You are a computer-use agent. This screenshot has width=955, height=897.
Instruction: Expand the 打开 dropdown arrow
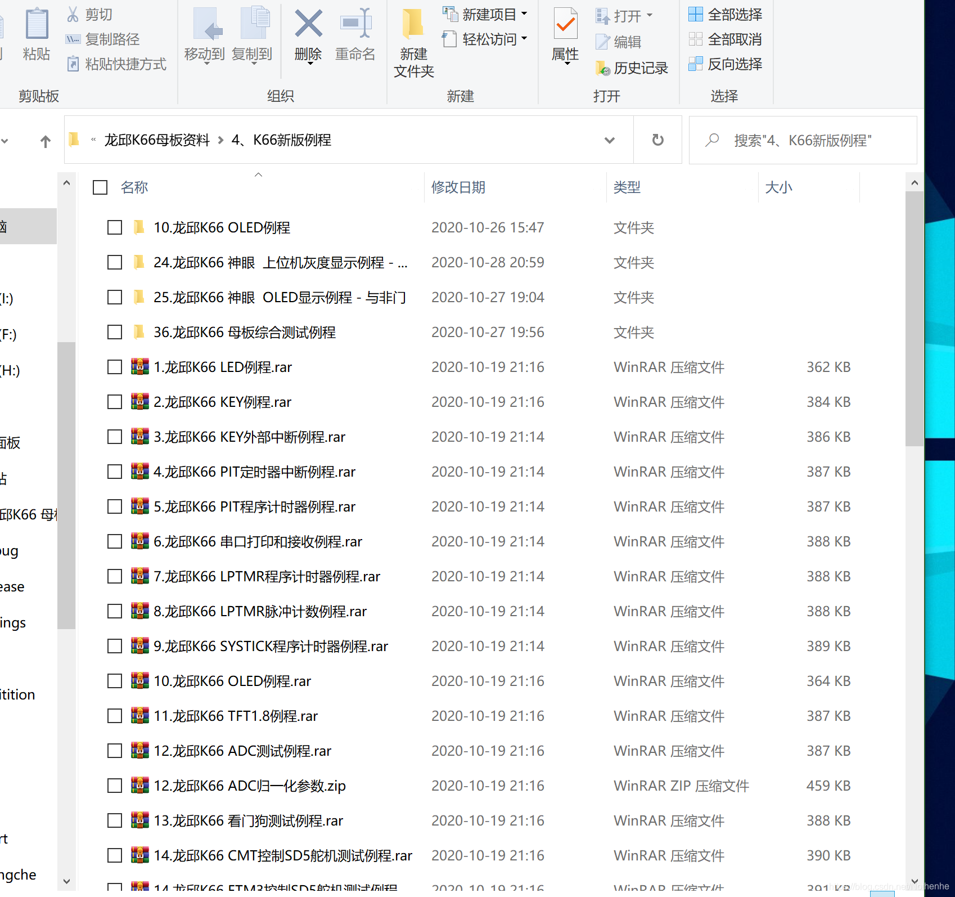648,16
